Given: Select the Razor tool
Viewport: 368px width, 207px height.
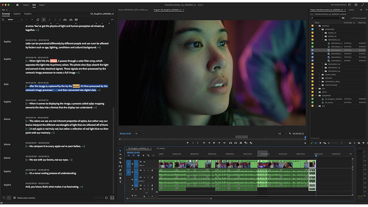Looking at the screenshot, I should click(x=121, y=162).
